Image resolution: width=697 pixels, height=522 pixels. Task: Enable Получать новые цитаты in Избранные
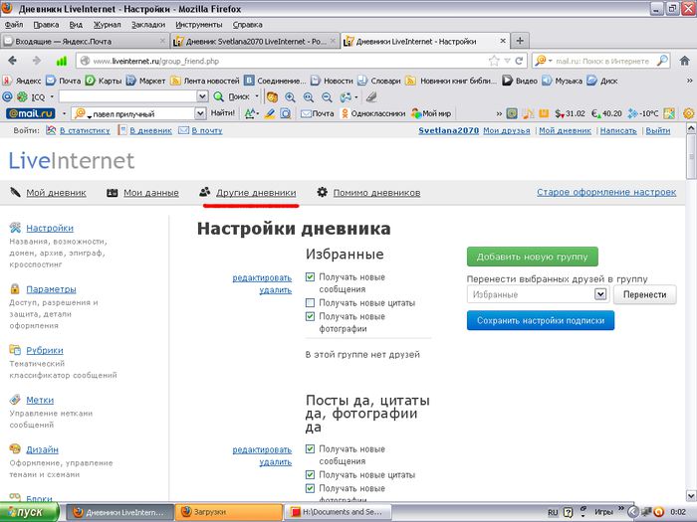tap(311, 303)
